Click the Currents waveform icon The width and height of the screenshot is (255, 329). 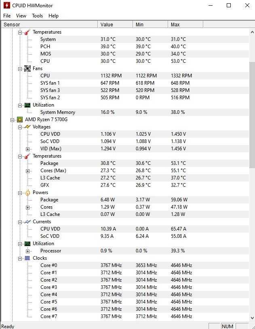(27, 222)
